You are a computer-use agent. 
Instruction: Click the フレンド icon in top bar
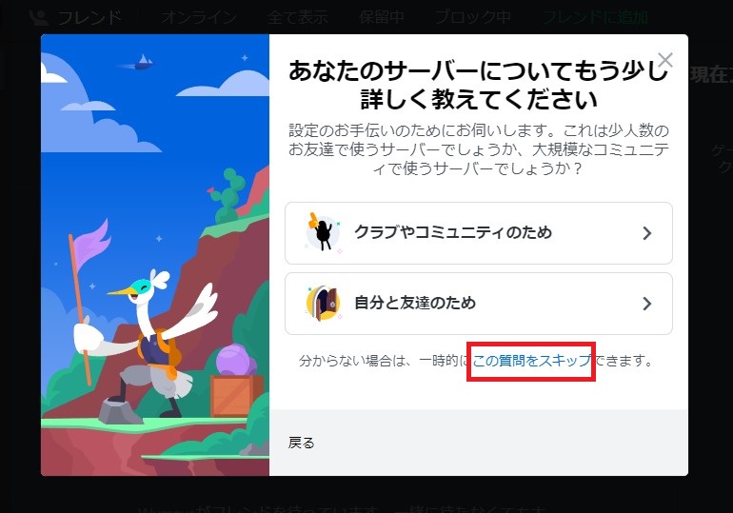point(38,17)
